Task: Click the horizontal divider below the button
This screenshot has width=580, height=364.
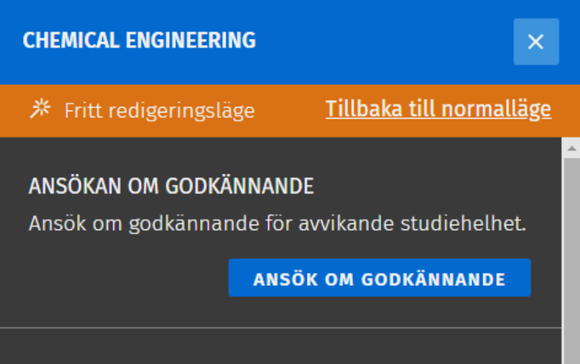Action: click(x=281, y=328)
